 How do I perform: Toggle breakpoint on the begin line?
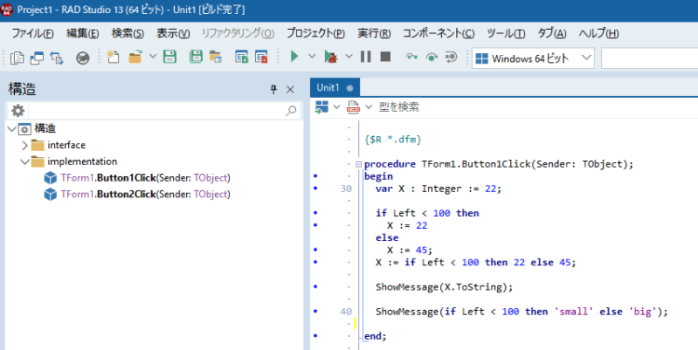[315, 176]
